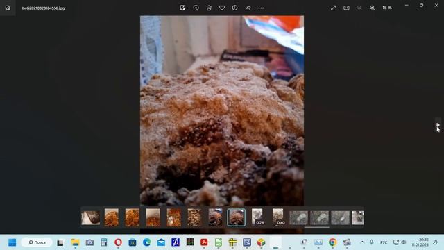Open Adobe Acrobat from the taskbar
Image resolution: width=444 pixels, height=250 pixels.
[204, 242]
